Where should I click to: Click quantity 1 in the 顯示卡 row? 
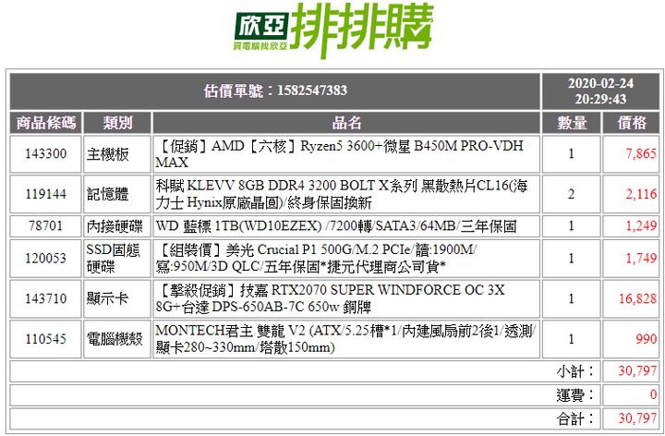point(572,298)
